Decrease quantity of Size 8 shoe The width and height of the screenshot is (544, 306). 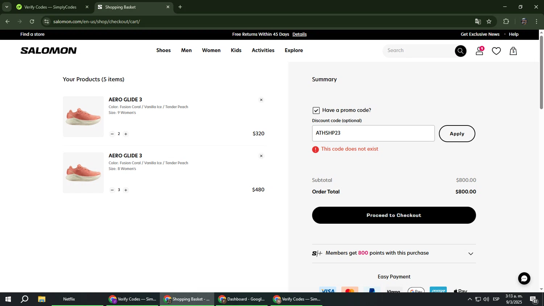tap(112, 190)
